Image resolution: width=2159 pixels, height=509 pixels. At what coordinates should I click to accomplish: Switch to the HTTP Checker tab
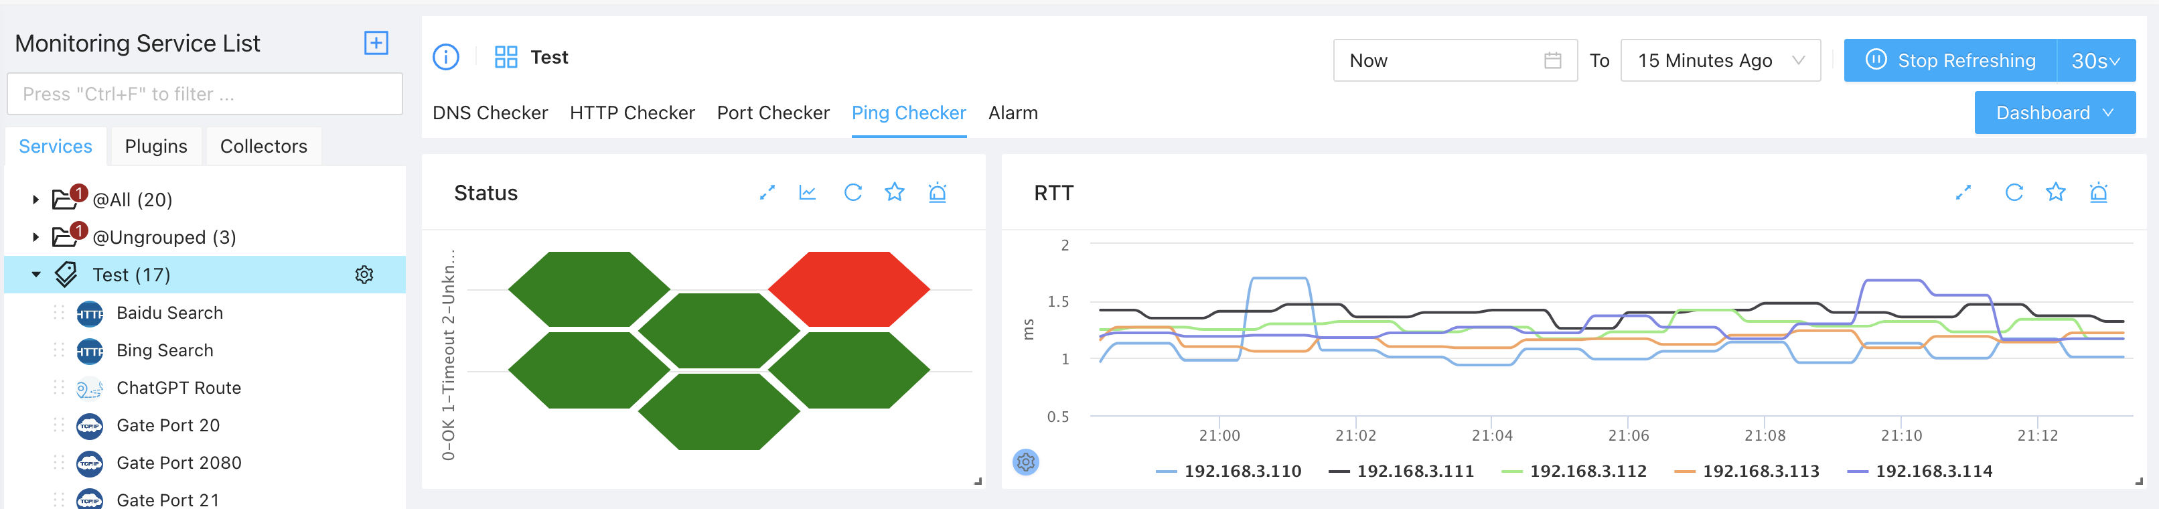[632, 113]
